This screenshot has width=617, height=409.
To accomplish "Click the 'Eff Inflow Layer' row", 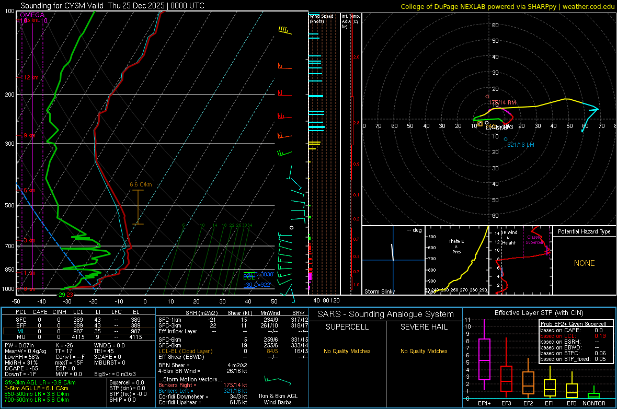I will (233, 331).
